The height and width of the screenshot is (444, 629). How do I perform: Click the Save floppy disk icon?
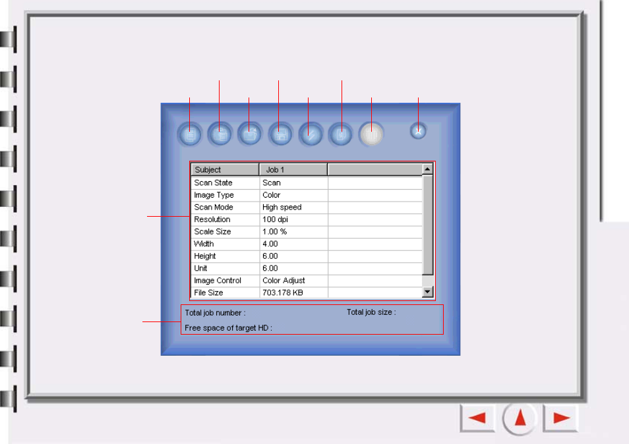pyautogui.click(x=280, y=134)
